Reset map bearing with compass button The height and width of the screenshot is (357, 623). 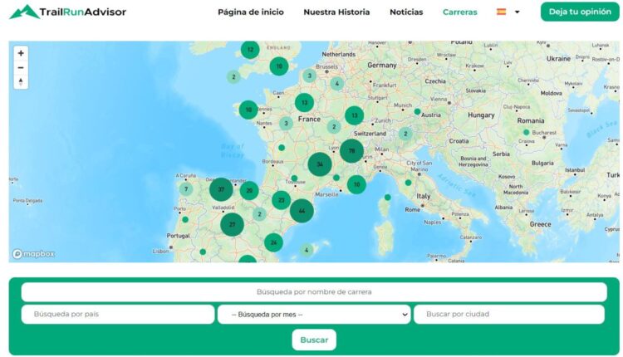coord(21,82)
